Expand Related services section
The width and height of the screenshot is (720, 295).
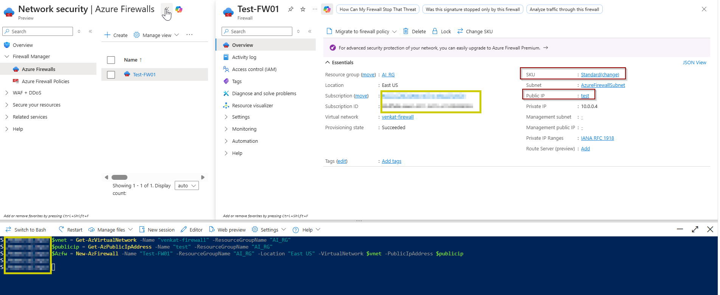[7, 117]
